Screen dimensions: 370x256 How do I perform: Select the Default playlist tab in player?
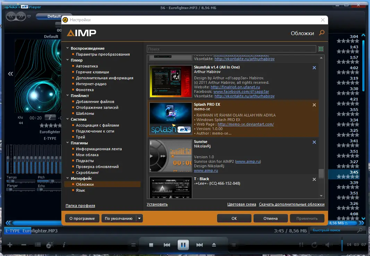click(x=54, y=16)
